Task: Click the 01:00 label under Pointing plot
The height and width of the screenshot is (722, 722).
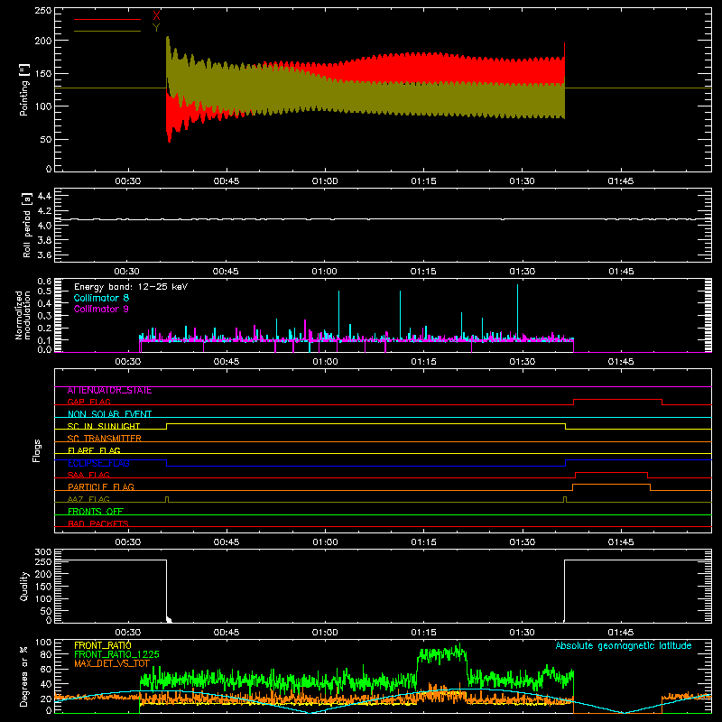Action: (x=325, y=181)
